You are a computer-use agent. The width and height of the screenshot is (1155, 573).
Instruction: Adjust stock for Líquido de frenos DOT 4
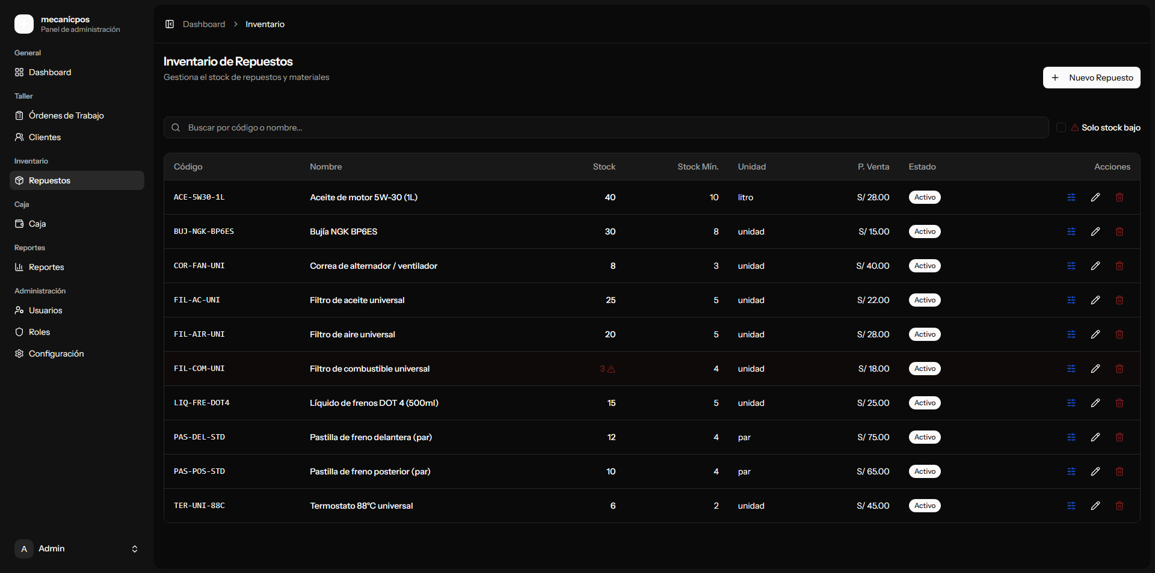click(1071, 403)
